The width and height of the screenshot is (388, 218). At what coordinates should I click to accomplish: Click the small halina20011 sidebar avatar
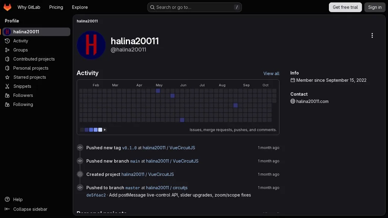[x=8, y=32]
